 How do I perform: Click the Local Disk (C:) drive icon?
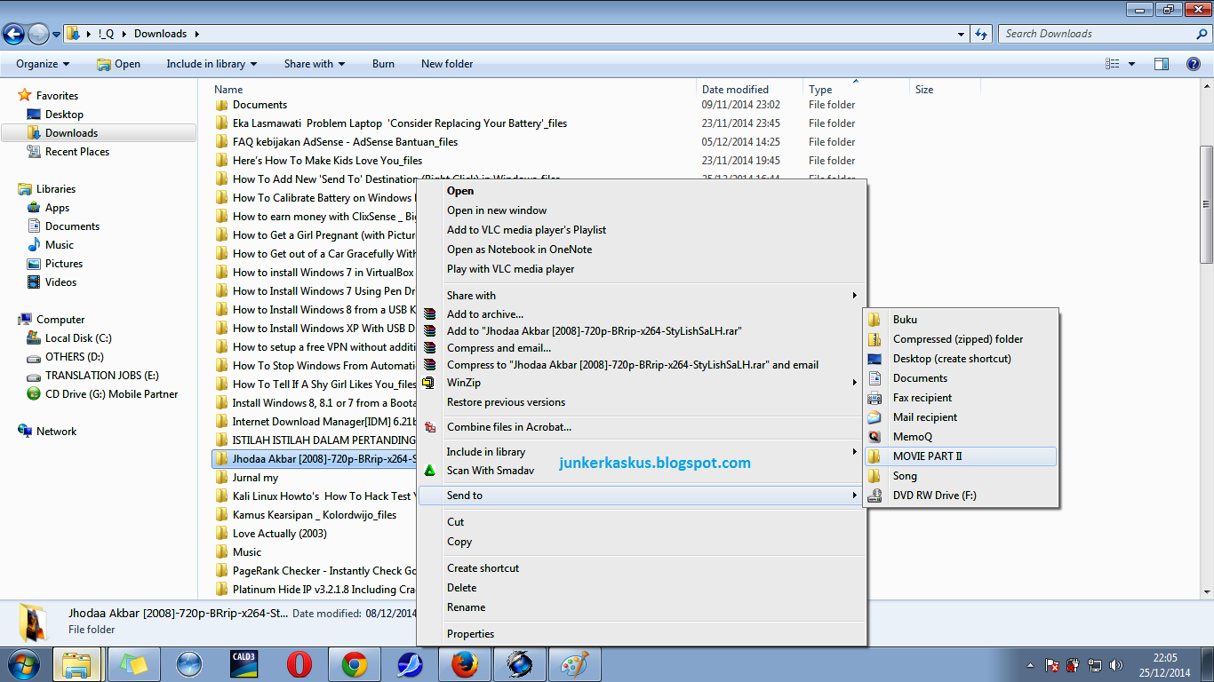pos(34,338)
